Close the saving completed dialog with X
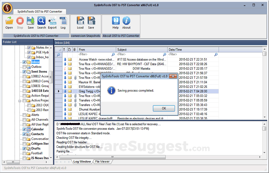This screenshot has width=269, height=173. pyautogui.click(x=173, y=76)
